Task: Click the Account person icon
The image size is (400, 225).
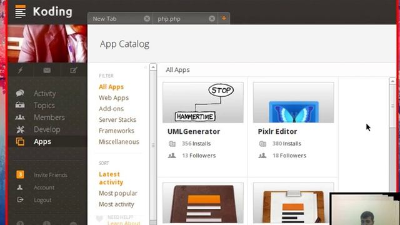Action: point(19,187)
